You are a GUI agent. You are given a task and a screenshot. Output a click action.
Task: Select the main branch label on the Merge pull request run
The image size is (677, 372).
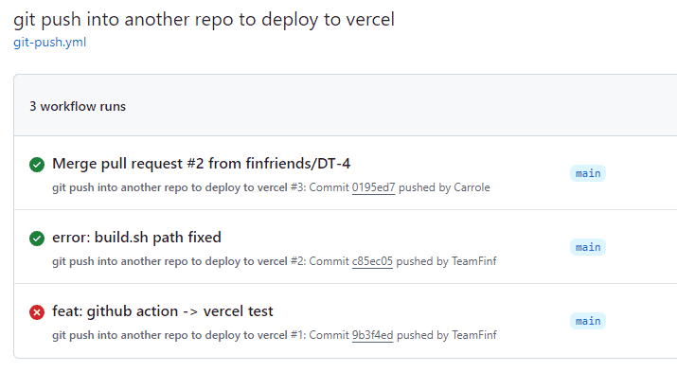[x=588, y=173]
